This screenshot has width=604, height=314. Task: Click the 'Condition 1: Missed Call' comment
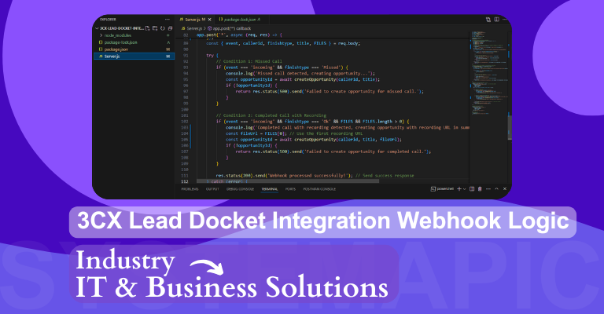249,61
